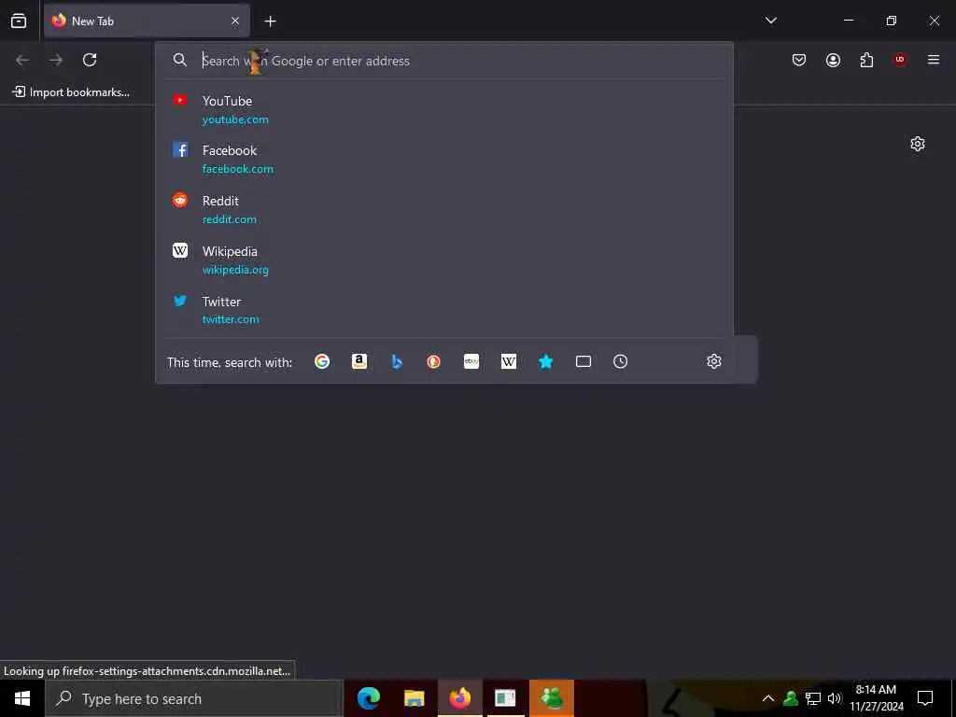
Task: Open the List all tabs chevron
Action: click(770, 21)
